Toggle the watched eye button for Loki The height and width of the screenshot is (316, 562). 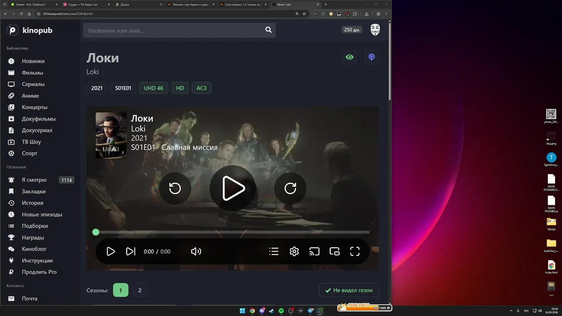349,57
